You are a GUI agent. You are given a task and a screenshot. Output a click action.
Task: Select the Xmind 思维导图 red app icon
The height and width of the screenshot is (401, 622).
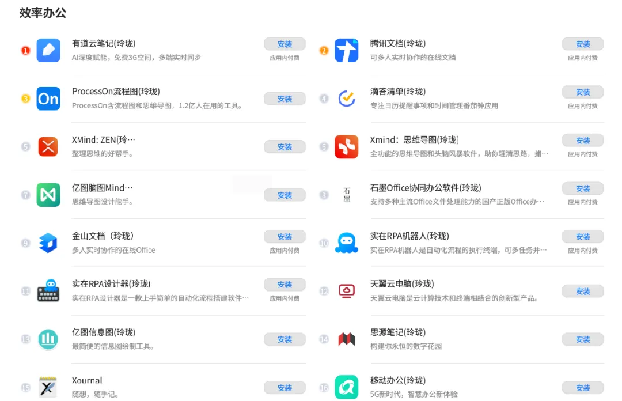[346, 146]
